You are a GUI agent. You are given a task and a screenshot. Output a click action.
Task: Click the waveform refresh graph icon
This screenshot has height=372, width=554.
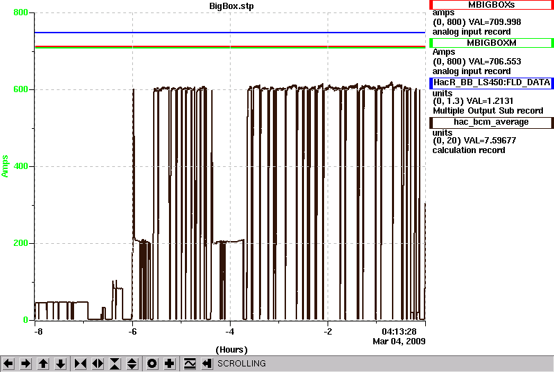click(190, 364)
